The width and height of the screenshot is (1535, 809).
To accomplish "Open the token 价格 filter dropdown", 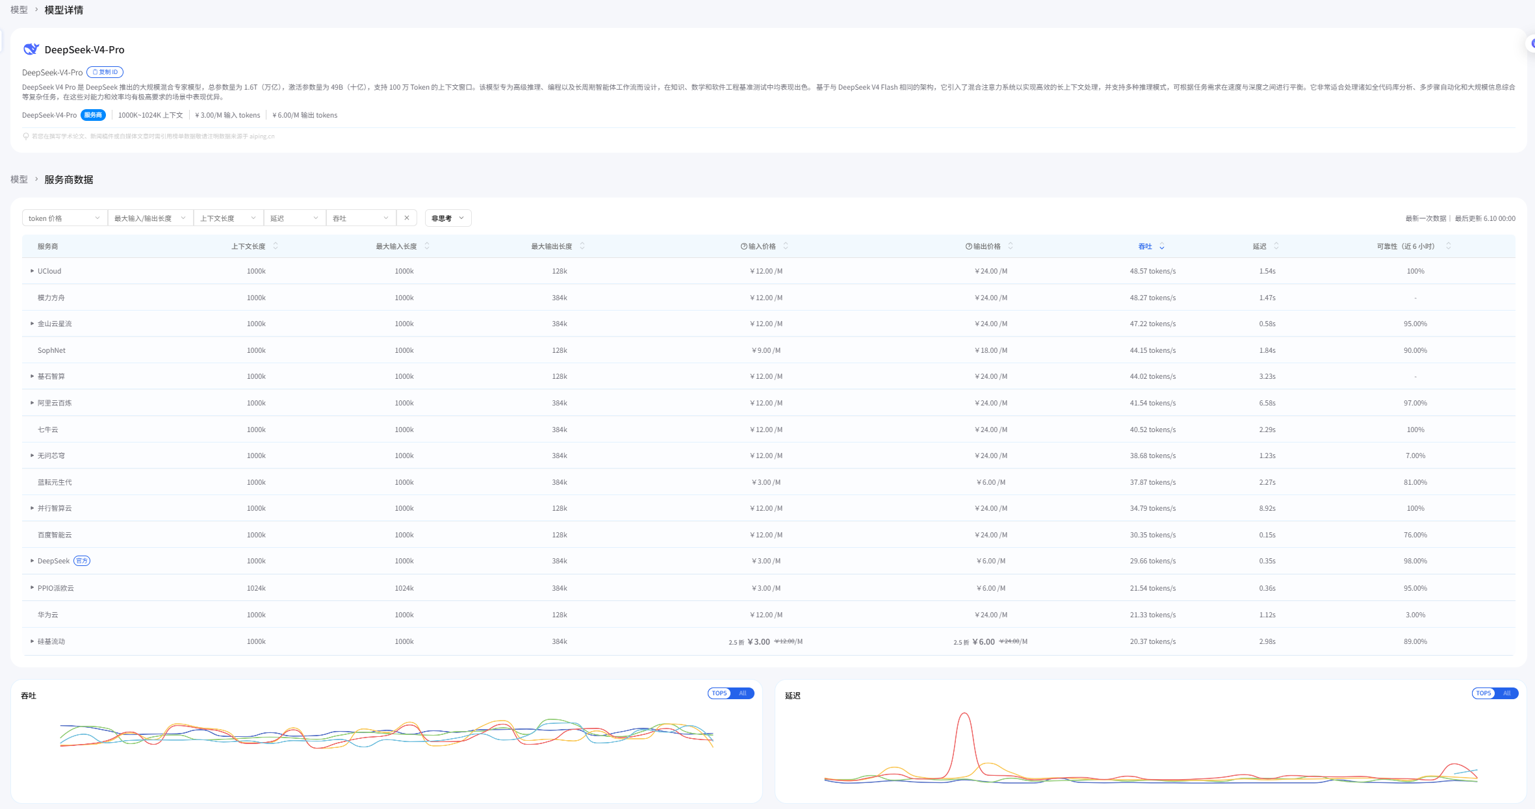I will [x=64, y=218].
